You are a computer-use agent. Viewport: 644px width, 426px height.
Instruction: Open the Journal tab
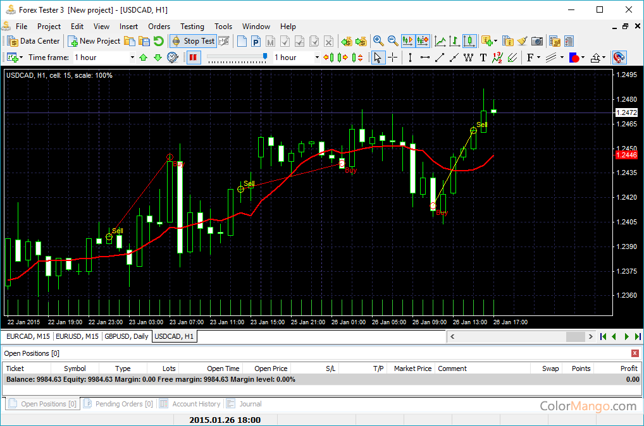(244, 404)
